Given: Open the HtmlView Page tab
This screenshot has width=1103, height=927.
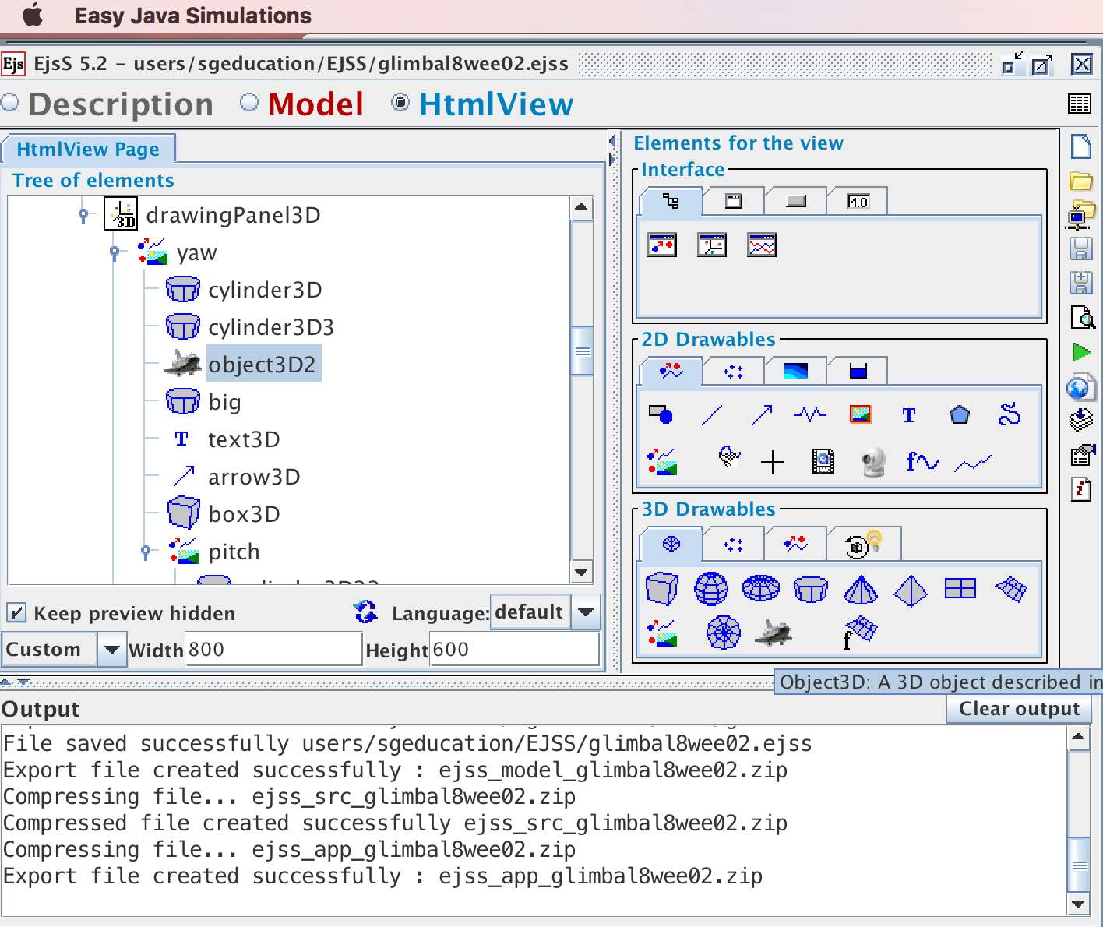Looking at the screenshot, I should [x=88, y=149].
